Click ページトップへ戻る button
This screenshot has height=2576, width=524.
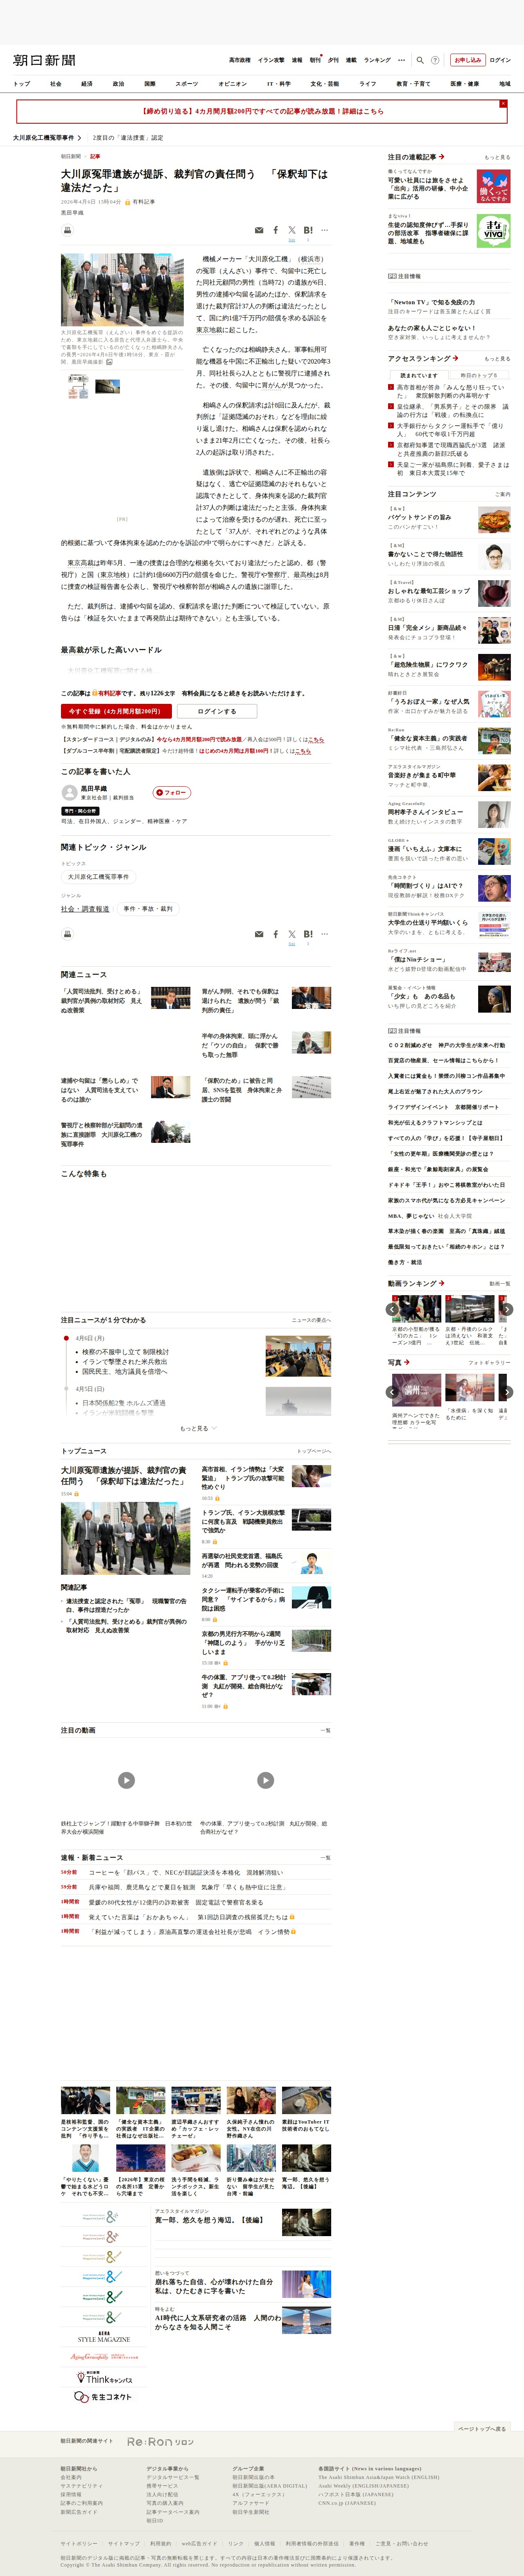pyautogui.click(x=482, y=2428)
